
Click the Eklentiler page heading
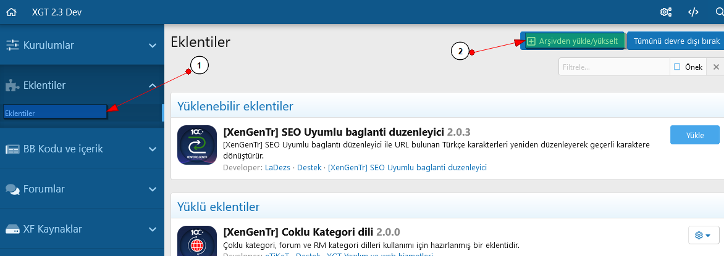click(200, 42)
